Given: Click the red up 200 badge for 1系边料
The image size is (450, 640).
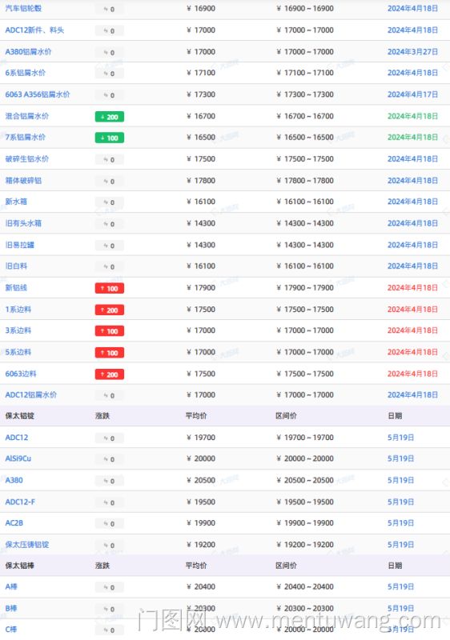Looking at the screenshot, I should [x=110, y=310].
